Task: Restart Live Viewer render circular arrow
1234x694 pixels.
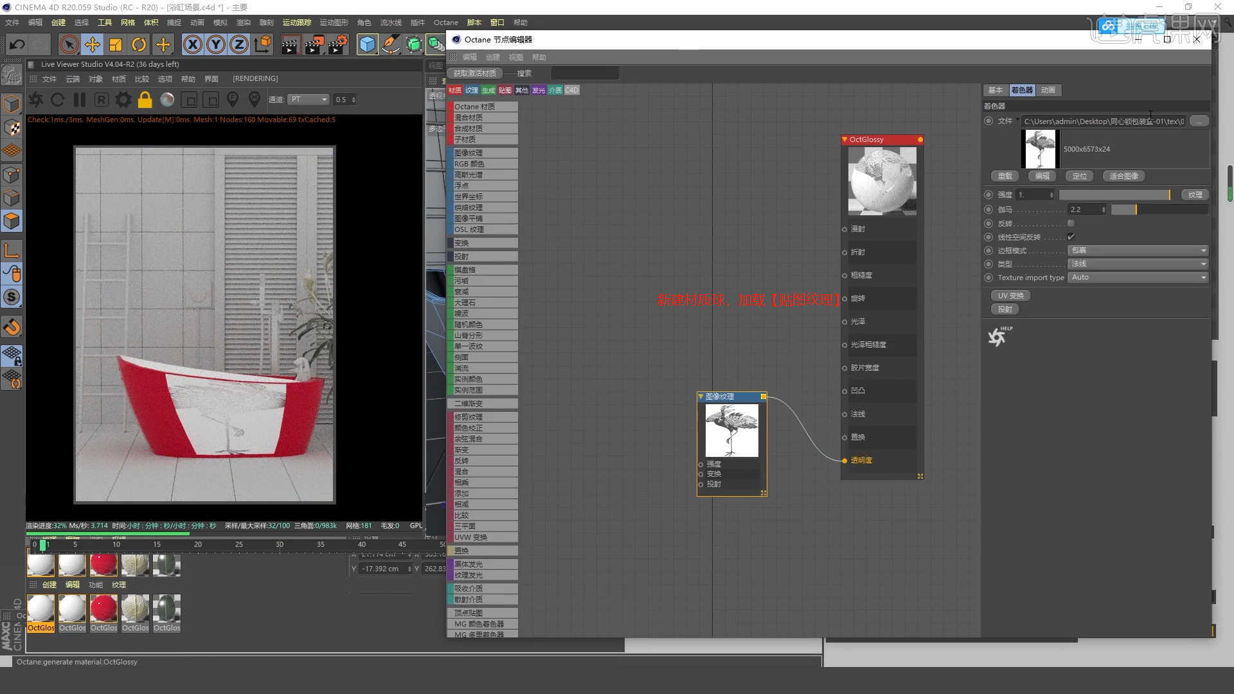Action: (x=57, y=100)
